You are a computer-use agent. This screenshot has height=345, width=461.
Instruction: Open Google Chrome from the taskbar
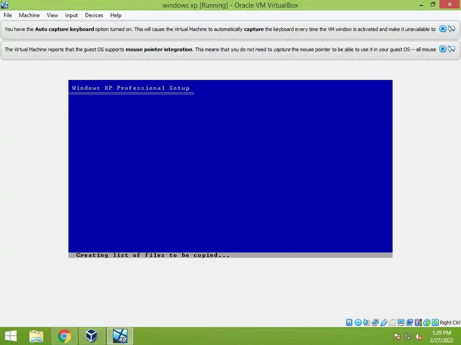point(64,336)
